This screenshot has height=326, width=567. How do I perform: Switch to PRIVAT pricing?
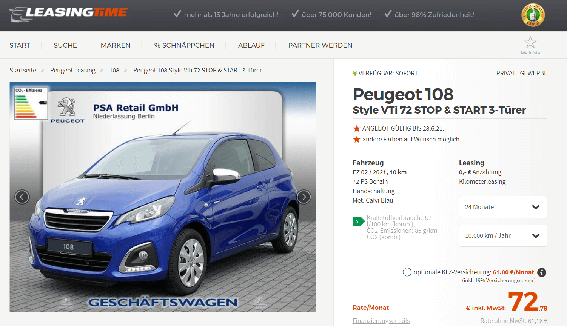point(506,73)
